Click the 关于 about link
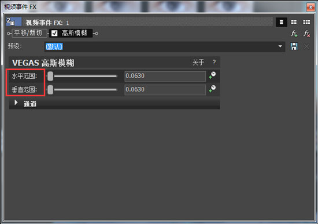The width and height of the screenshot is (318, 224). (x=198, y=63)
